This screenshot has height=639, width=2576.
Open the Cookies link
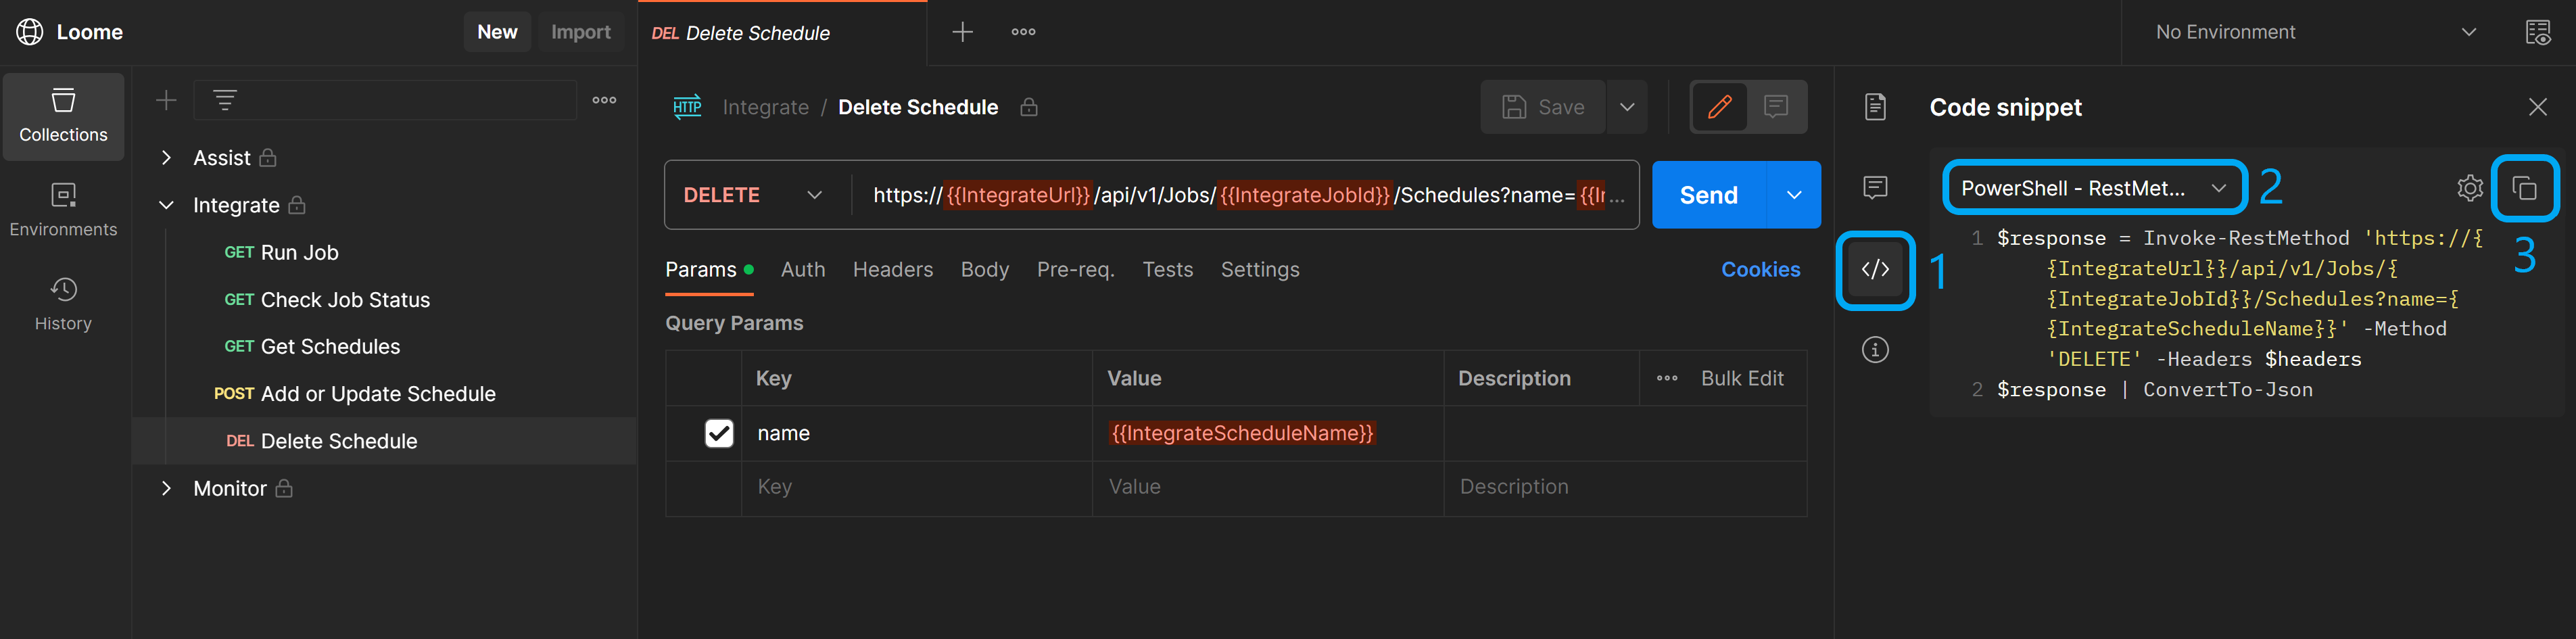pos(1760,270)
